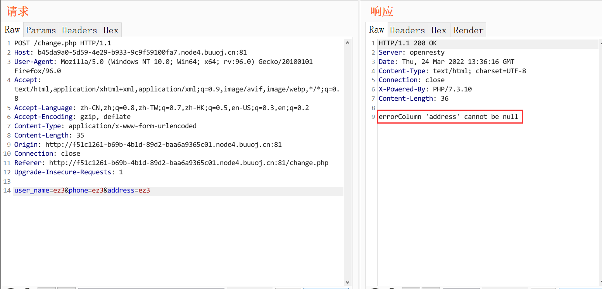Viewport: 602px width, 289px height.
Task: Open the response Render tab
Action: coord(468,30)
